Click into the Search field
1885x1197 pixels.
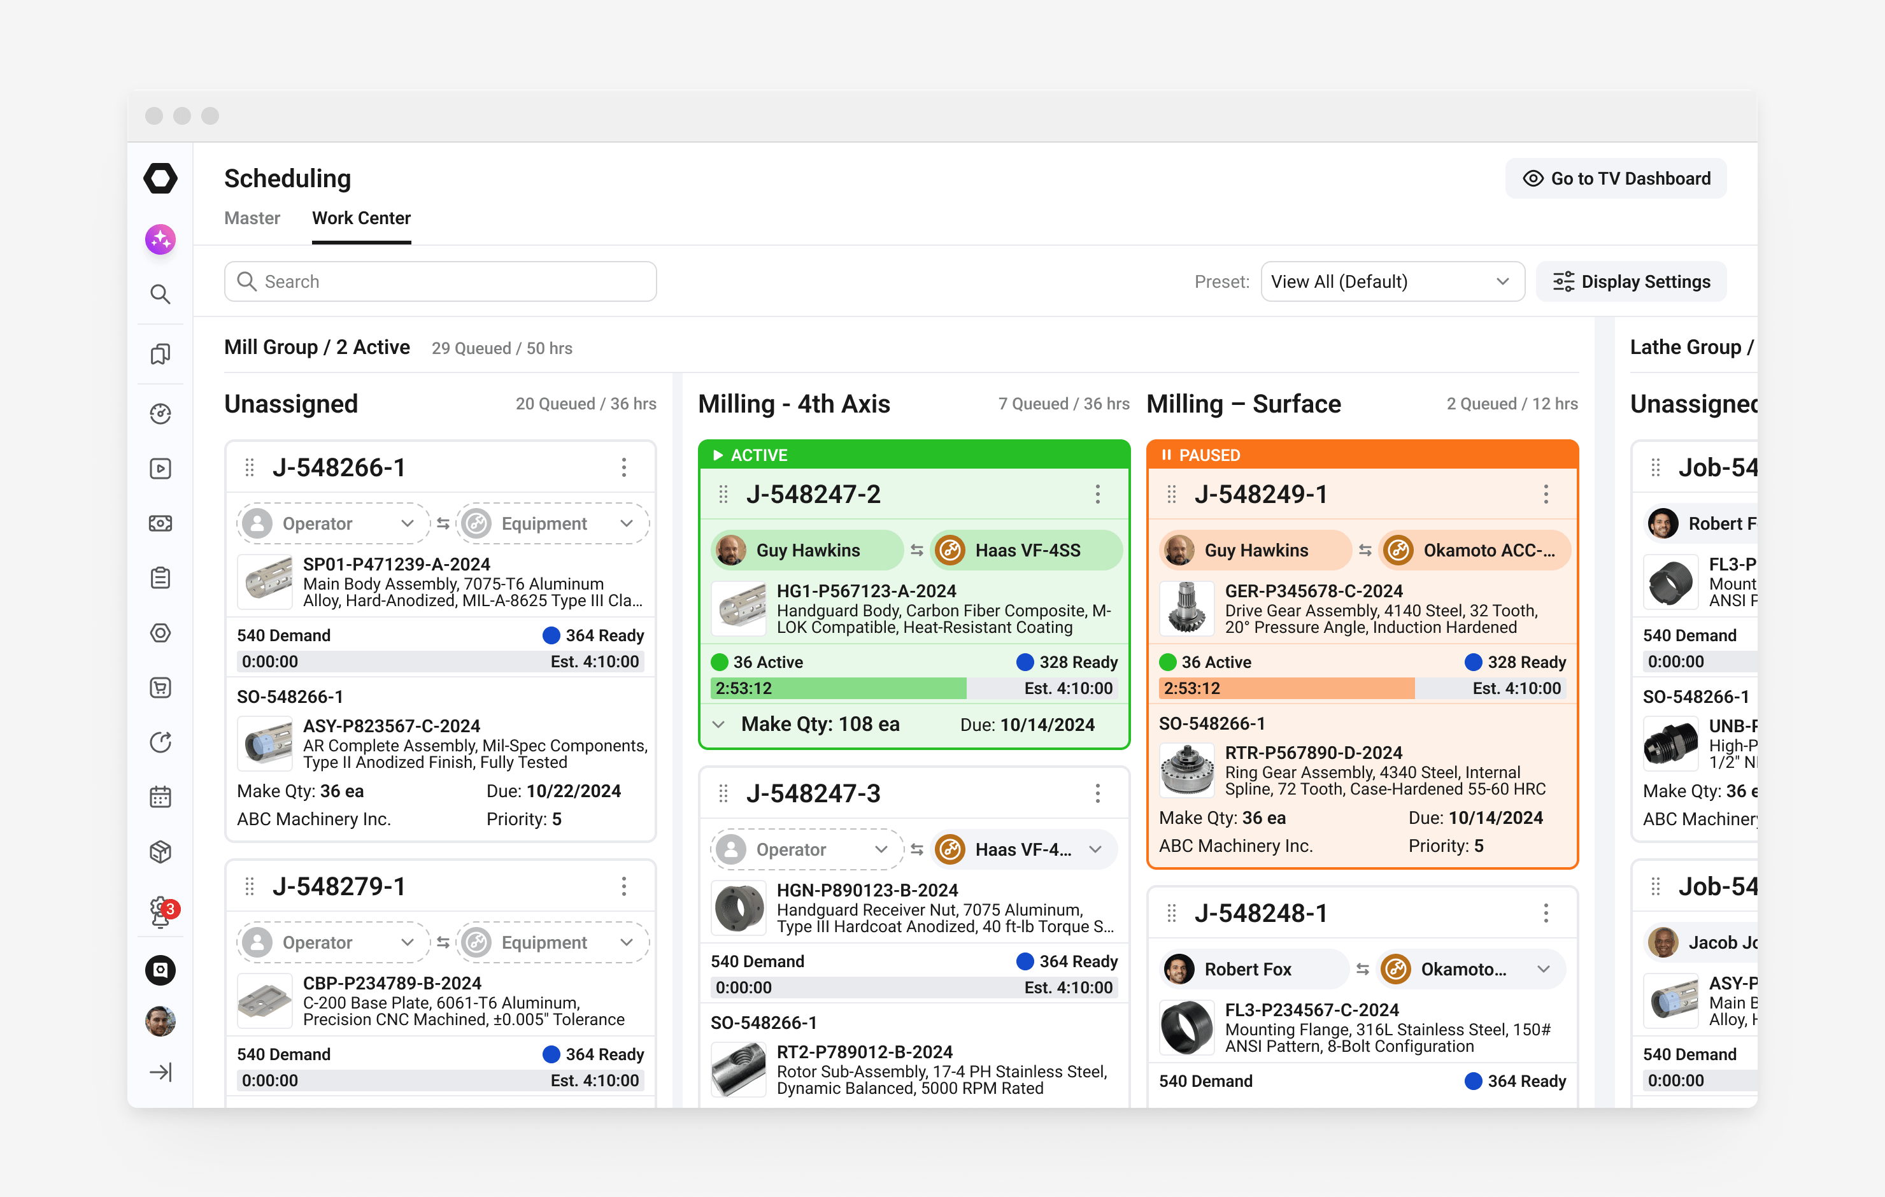[x=441, y=281]
